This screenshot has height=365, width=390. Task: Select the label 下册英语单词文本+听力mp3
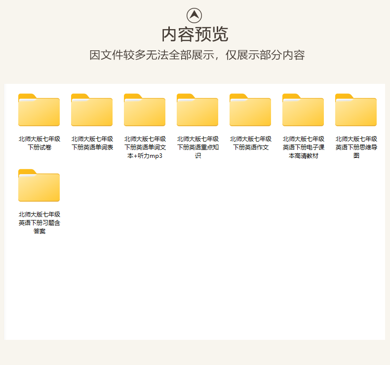coord(145,147)
